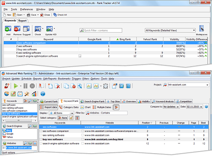Click the Update KEI icon
Viewport: 212px width, 159px height.
(49, 29)
